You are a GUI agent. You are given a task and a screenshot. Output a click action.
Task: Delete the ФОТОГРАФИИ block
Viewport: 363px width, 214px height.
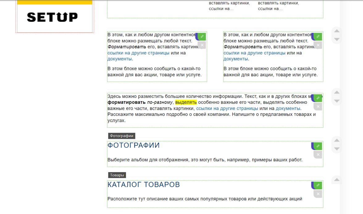[318, 155]
